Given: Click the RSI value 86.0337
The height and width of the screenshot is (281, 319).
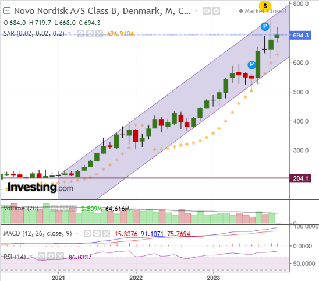Looking at the screenshot, I should [x=80, y=257].
